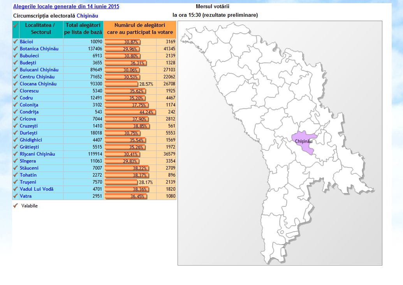Select the Centru Chișinău link

tap(37, 77)
